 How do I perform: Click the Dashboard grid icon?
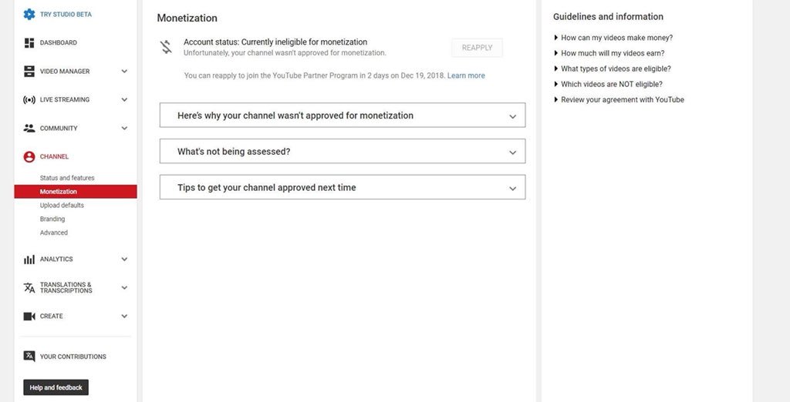click(29, 43)
